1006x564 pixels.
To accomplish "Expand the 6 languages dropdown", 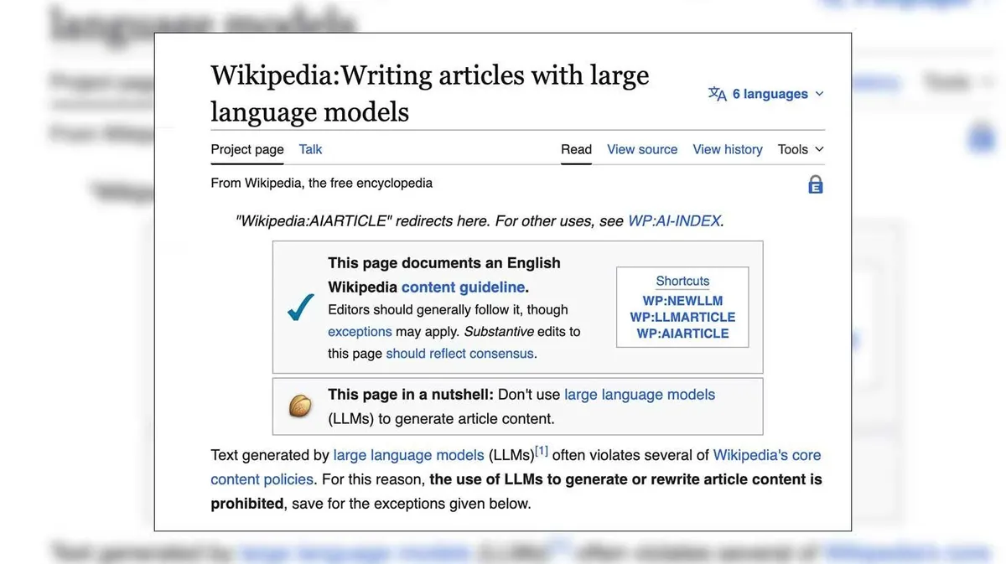I will (766, 94).
